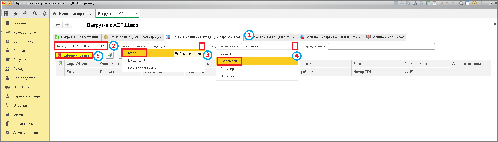Click the Get link icon with green arrow
The width and height of the screenshot is (498, 142).
[x=415, y=3]
